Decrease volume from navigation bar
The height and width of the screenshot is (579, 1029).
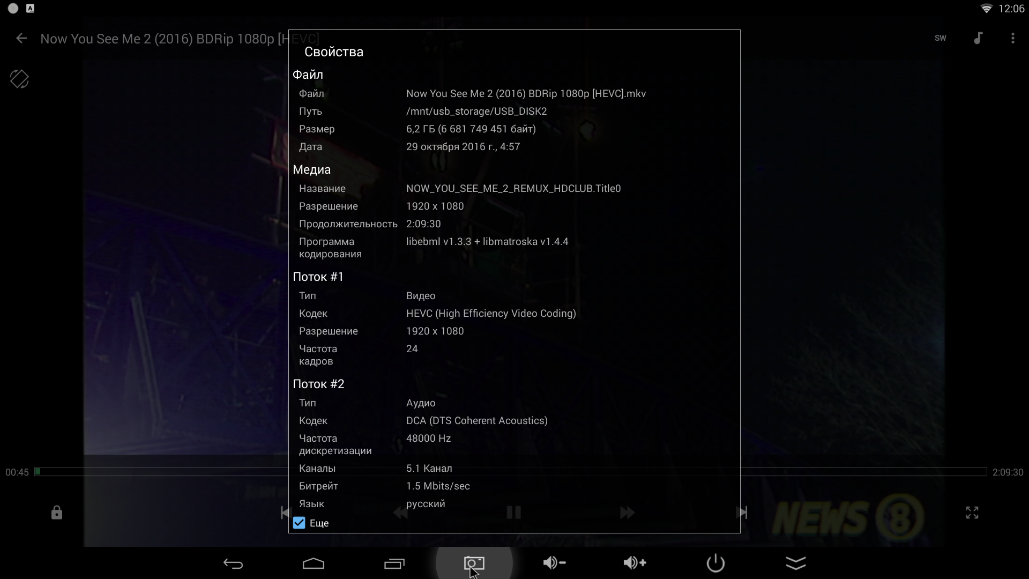pos(554,562)
